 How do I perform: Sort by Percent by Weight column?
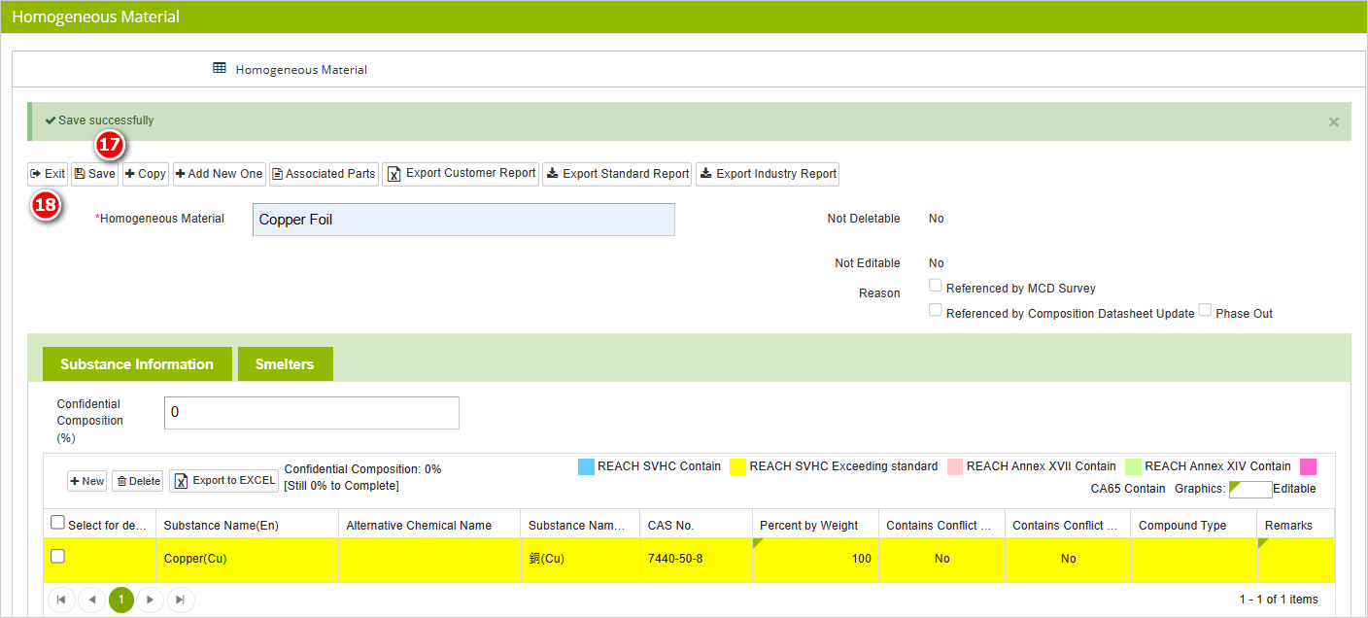click(815, 526)
